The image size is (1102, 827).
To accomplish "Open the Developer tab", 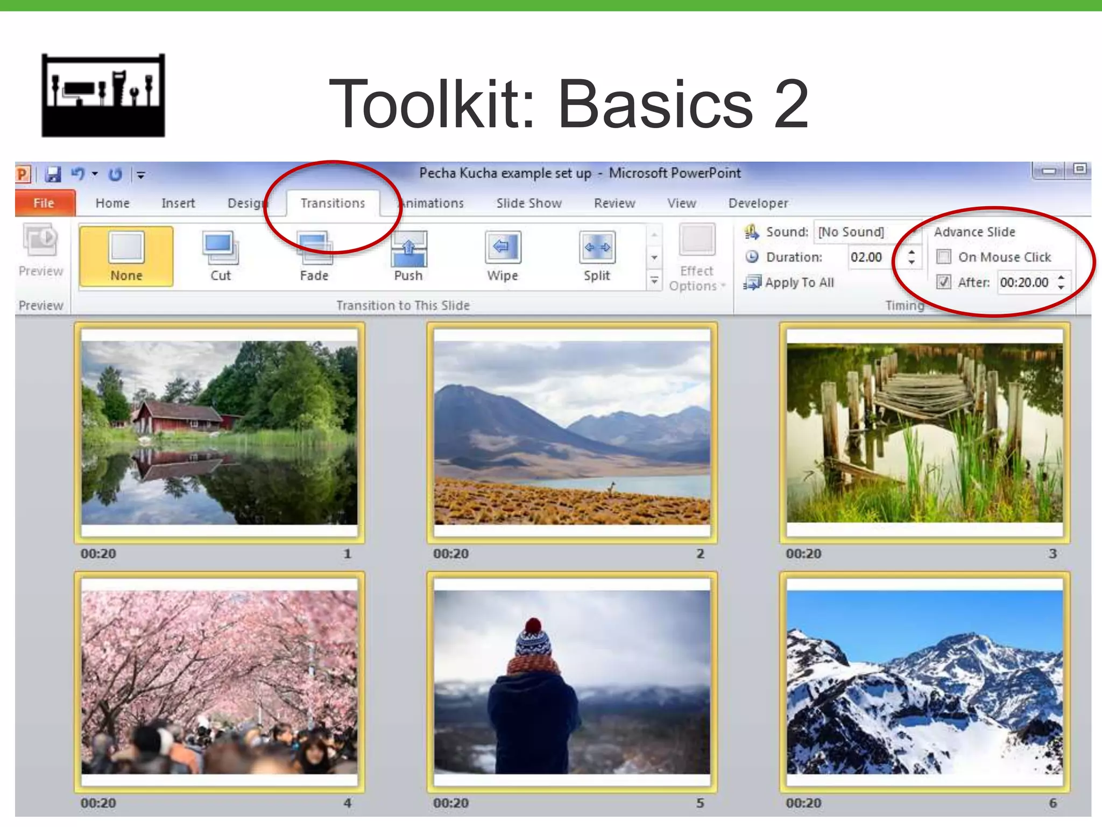I will [758, 203].
